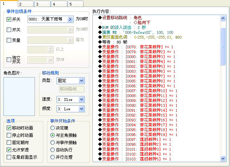Image resolution: width=230 pixels, height=167 pixels.
Task: Select variable command [0086: 青花菜栽种9]
Action: pos(137,86)
